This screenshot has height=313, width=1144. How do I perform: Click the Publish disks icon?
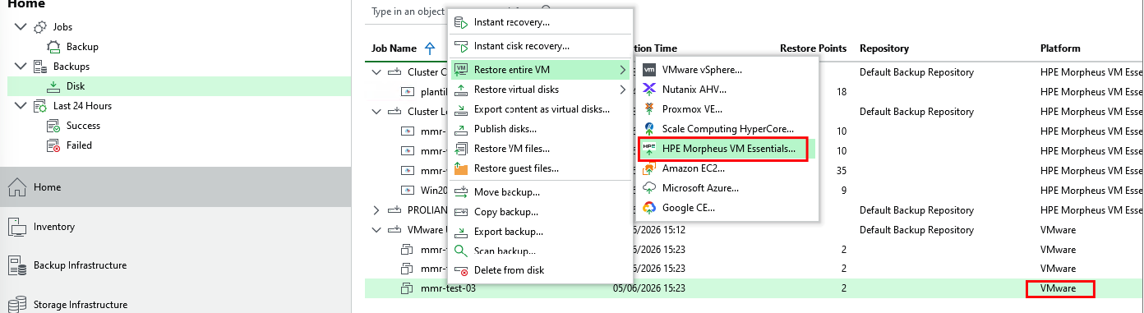tap(461, 129)
